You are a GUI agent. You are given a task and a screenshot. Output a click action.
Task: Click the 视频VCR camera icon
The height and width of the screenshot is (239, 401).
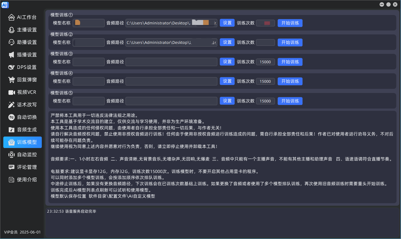coord(11,92)
